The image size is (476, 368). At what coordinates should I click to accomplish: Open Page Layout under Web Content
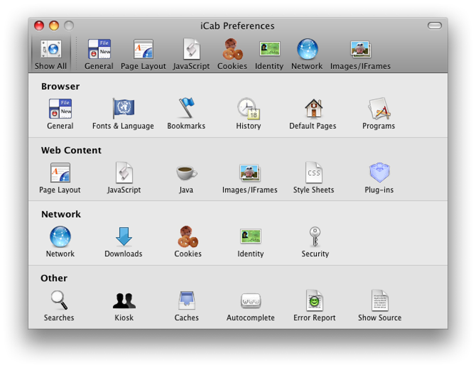[x=60, y=178]
